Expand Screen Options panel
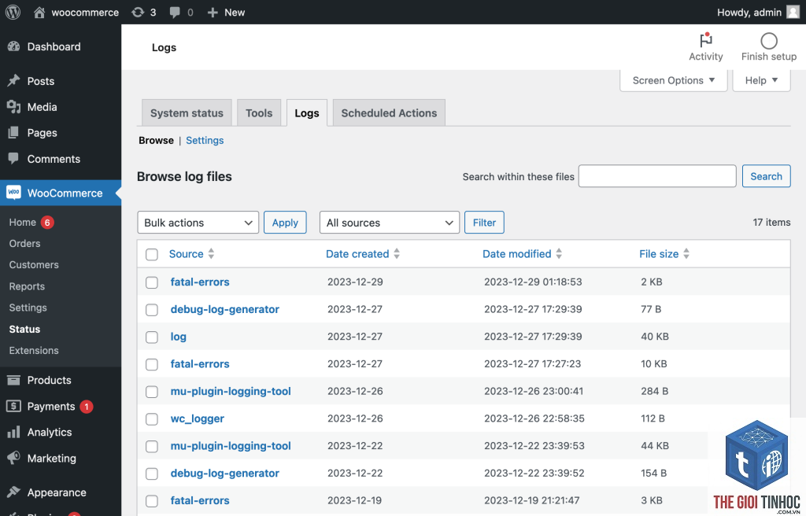The image size is (806, 516). [674, 81]
